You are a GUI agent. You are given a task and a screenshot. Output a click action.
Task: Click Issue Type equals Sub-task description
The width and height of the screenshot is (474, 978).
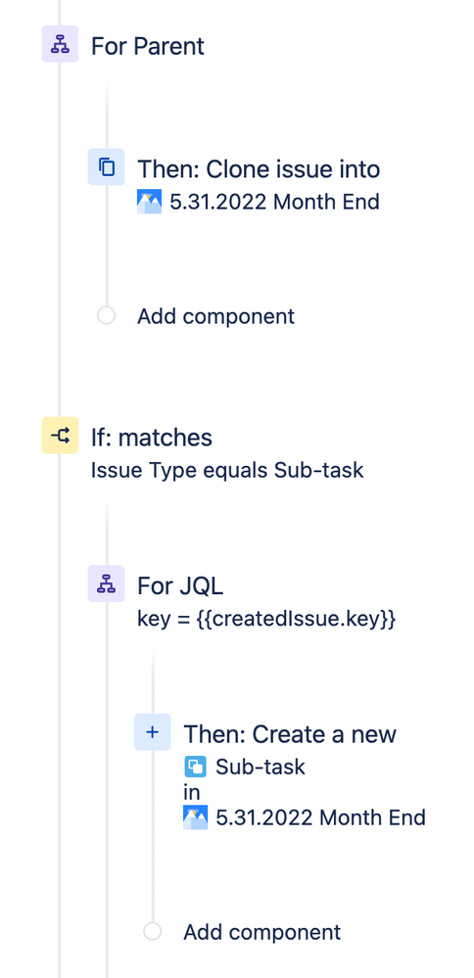(x=227, y=470)
